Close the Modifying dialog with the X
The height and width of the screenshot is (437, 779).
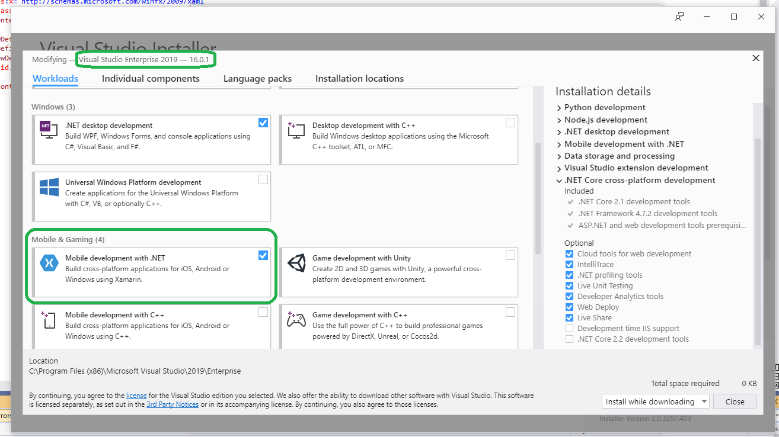coord(756,58)
